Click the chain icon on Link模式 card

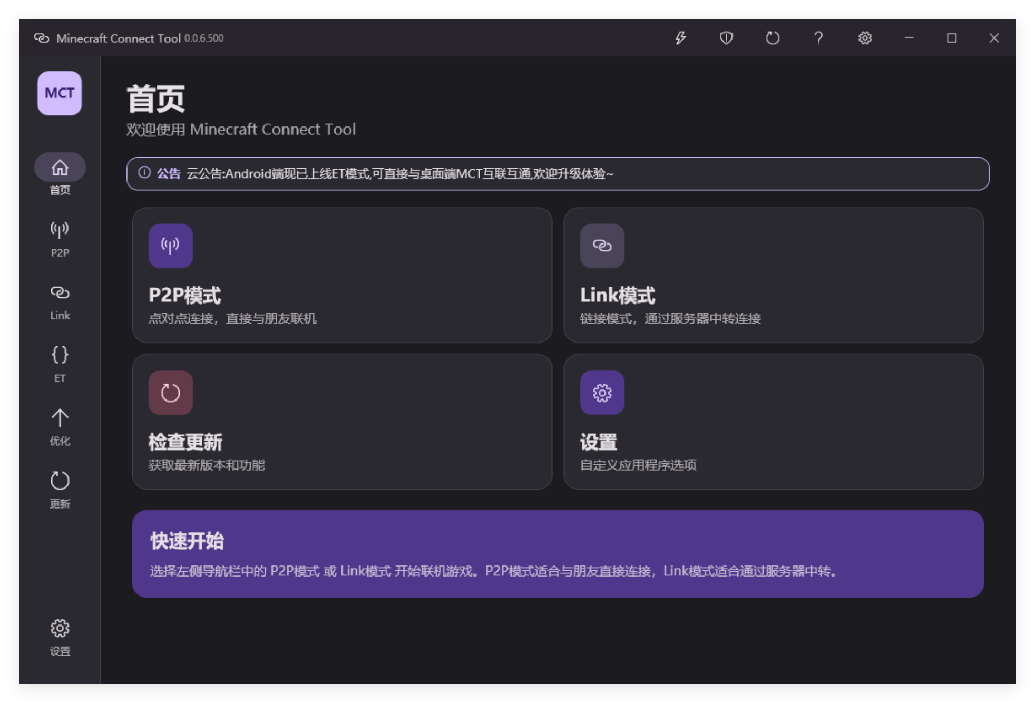pyautogui.click(x=602, y=246)
